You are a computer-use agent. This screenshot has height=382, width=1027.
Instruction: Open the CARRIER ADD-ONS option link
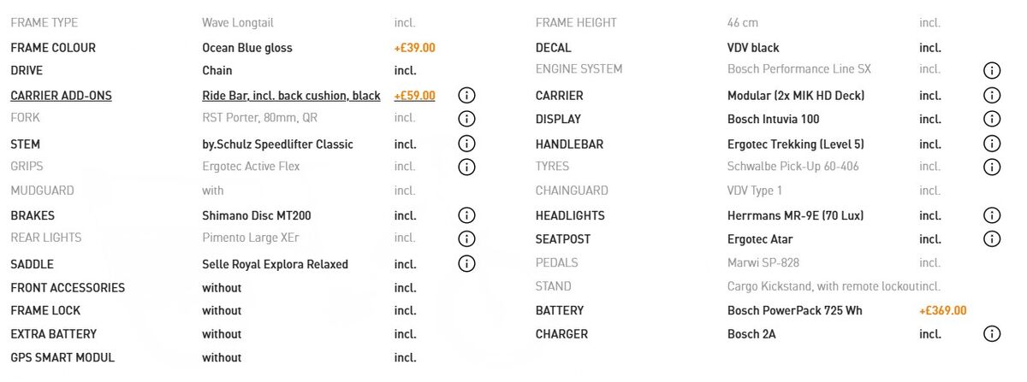61,96
